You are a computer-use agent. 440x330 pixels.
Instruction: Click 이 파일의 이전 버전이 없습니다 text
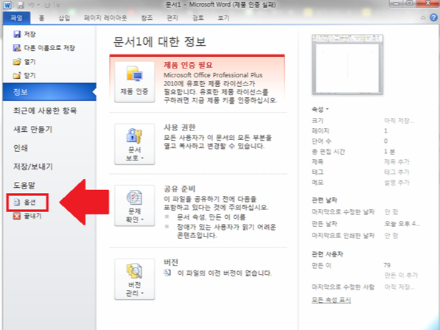click(225, 273)
